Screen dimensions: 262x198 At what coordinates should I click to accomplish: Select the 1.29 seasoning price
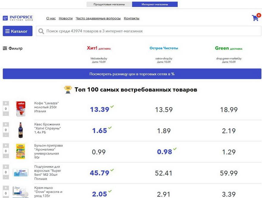point(229,152)
